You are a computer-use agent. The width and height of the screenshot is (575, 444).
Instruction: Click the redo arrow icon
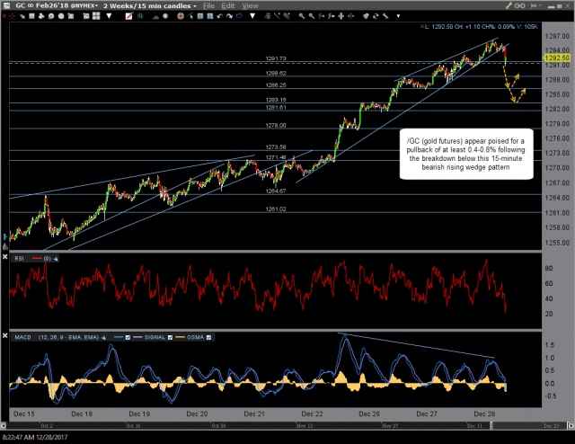[x=230, y=16]
